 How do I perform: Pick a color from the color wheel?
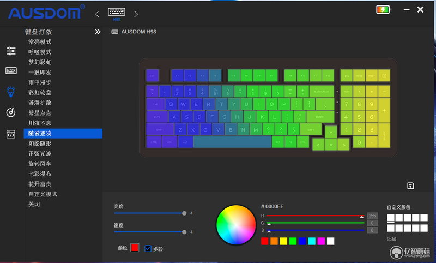[x=236, y=225]
